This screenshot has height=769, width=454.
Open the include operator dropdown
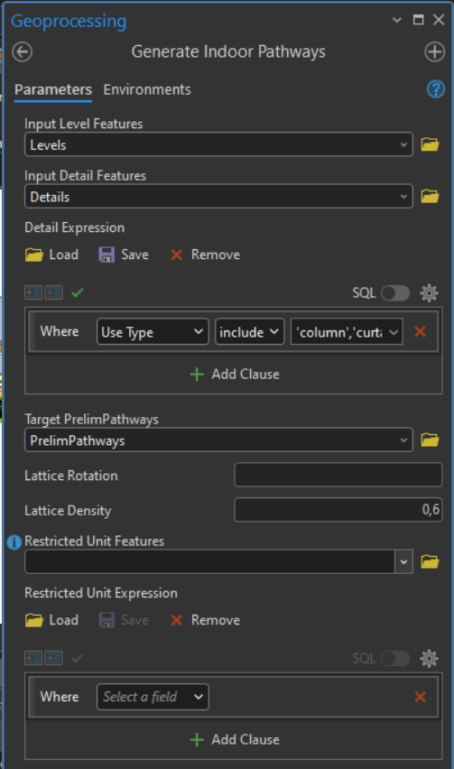coord(249,331)
